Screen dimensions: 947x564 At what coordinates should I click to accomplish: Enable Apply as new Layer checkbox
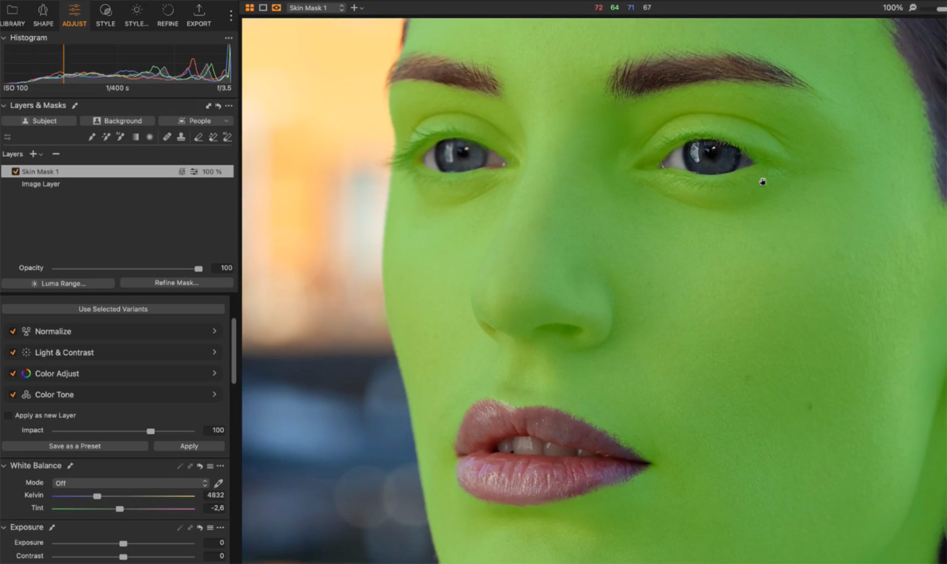[8, 415]
